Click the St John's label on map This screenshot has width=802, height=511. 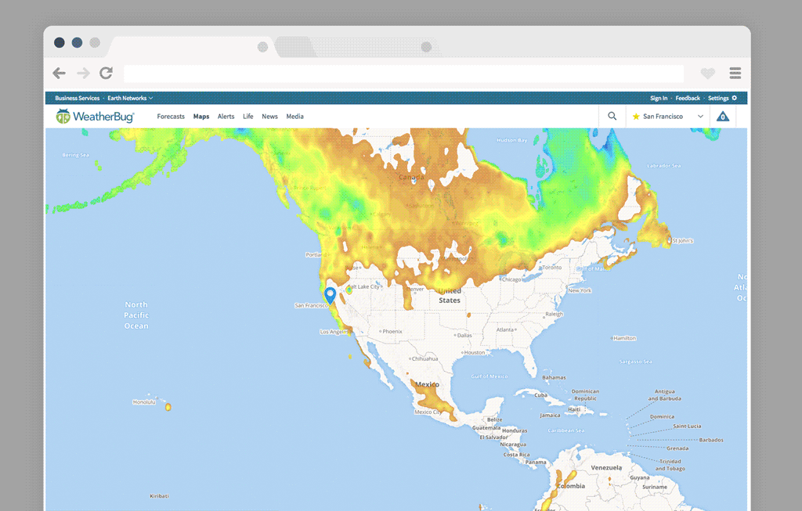[683, 241]
